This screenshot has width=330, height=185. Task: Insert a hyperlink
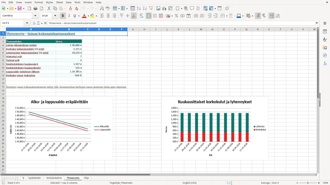(x=186, y=8)
